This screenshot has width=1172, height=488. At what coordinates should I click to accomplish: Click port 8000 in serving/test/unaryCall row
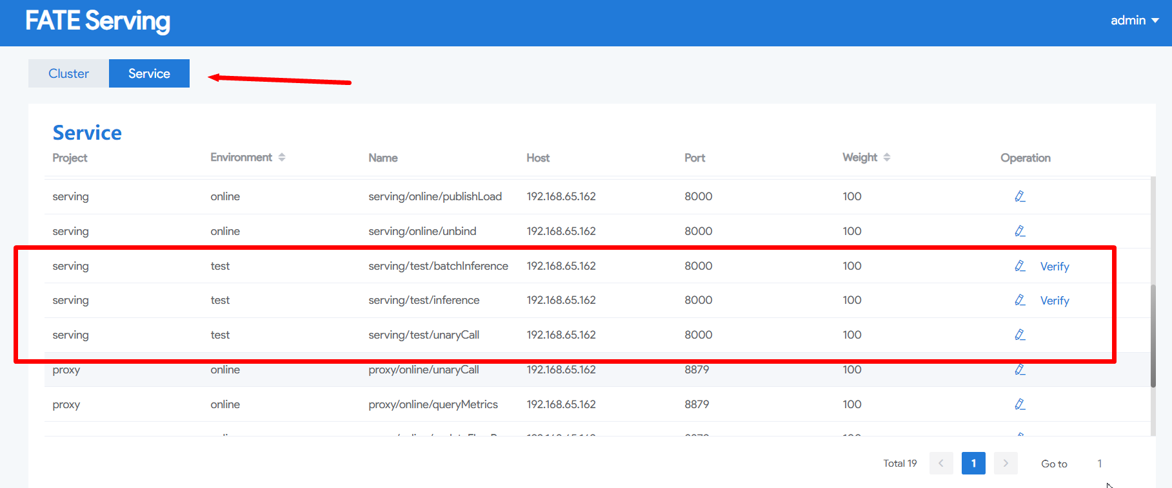pyautogui.click(x=699, y=335)
